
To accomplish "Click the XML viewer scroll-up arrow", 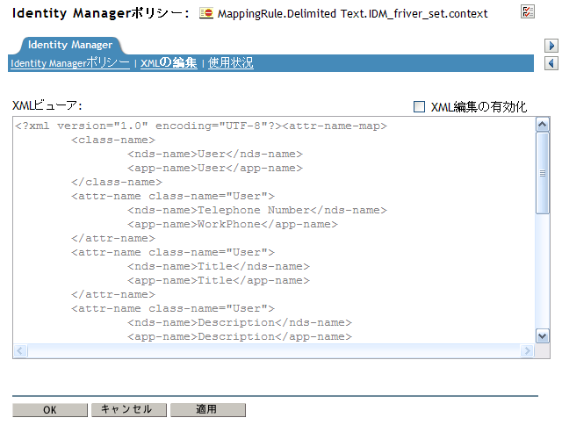I will (543, 125).
